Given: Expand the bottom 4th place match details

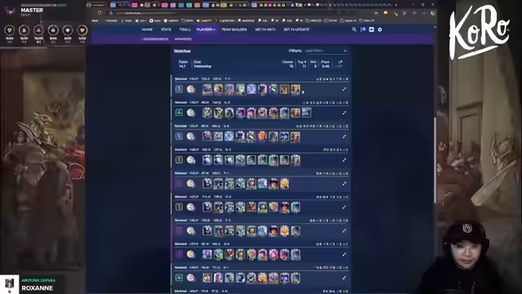Looking at the screenshot, I should pyautogui.click(x=344, y=278).
